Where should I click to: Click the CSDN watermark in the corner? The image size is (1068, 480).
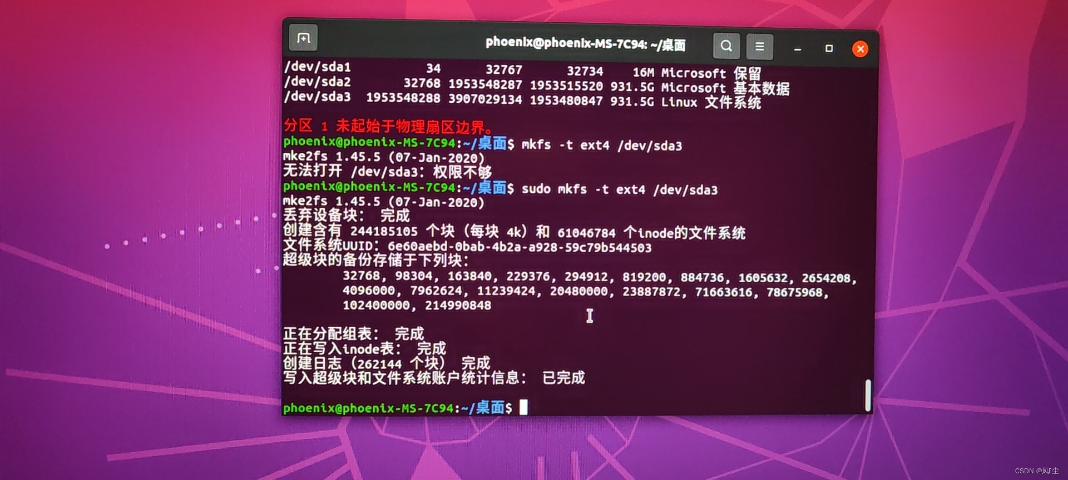point(1037,471)
